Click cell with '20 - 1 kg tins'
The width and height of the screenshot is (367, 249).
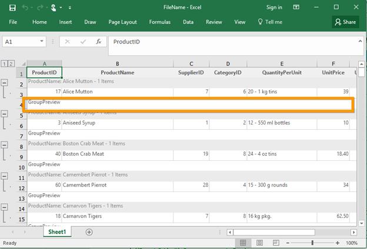282,92
